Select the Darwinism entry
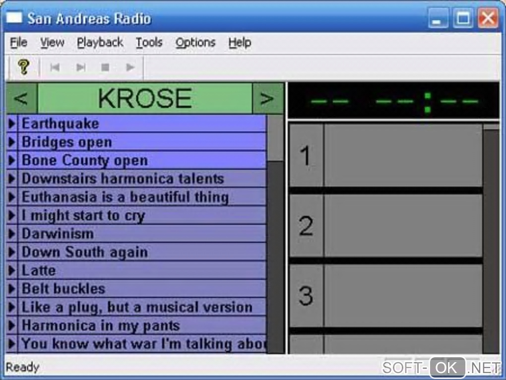This screenshot has width=506, height=380. click(142, 234)
